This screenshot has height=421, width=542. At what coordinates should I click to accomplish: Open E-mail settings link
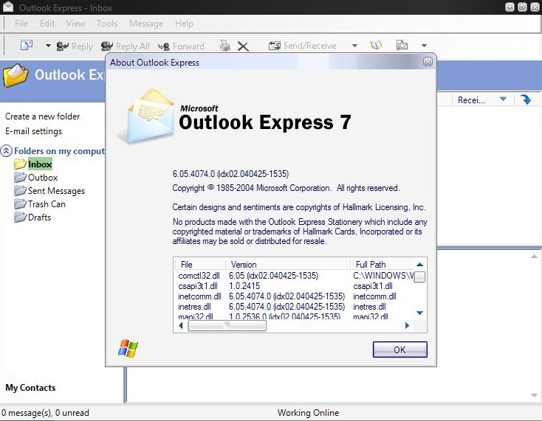pos(33,131)
